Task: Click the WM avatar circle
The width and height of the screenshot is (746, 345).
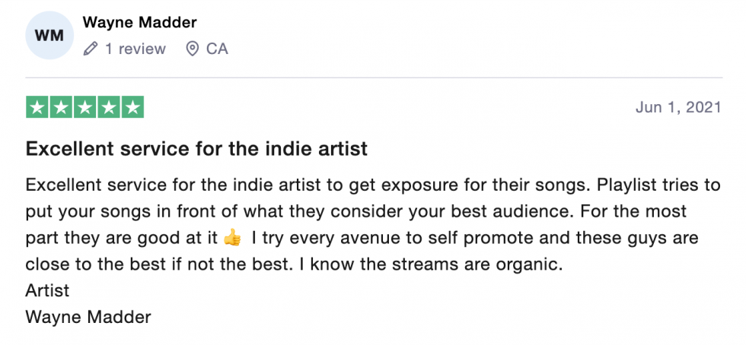Action: click(x=49, y=36)
